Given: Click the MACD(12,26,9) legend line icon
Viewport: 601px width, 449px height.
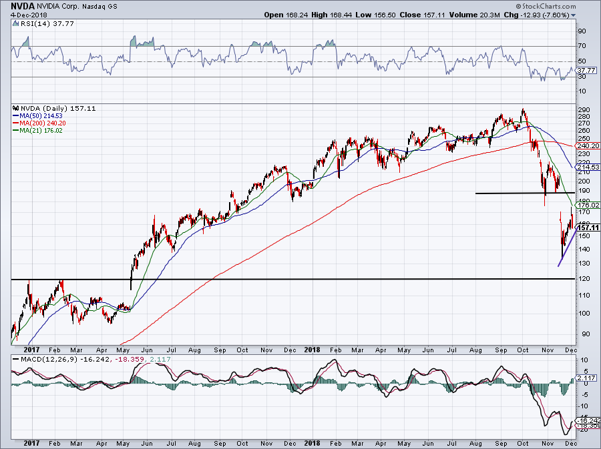Looking at the screenshot, I should [x=15, y=359].
